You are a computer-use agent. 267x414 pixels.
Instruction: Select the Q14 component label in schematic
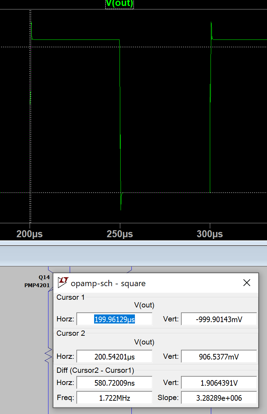pyautogui.click(x=44, y=277)
